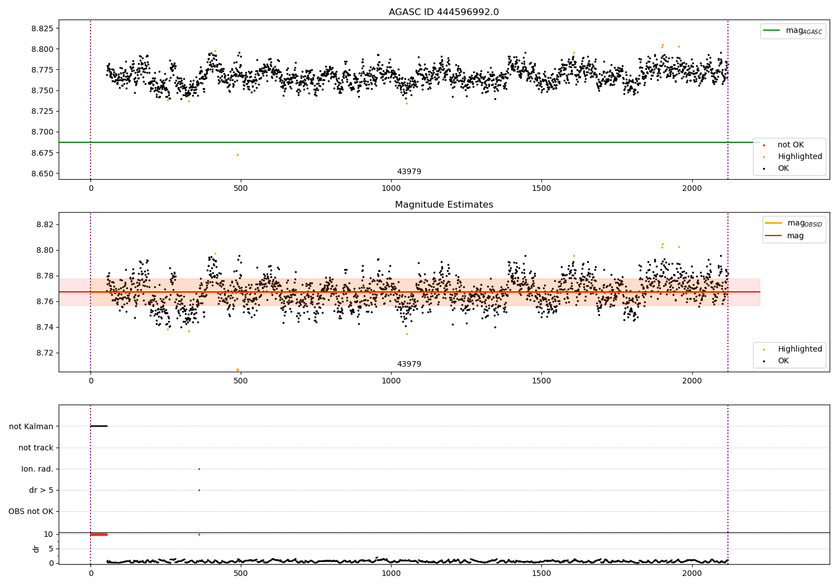Click the '43979' annotation in the top plot

click(409, 171)
